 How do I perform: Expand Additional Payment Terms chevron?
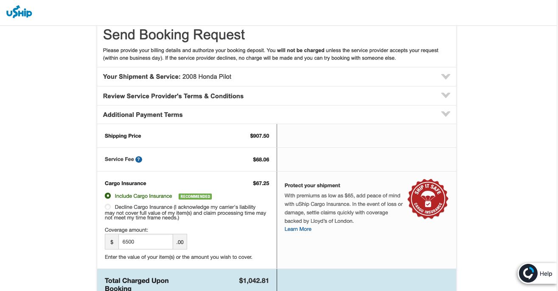coord(446,114)
